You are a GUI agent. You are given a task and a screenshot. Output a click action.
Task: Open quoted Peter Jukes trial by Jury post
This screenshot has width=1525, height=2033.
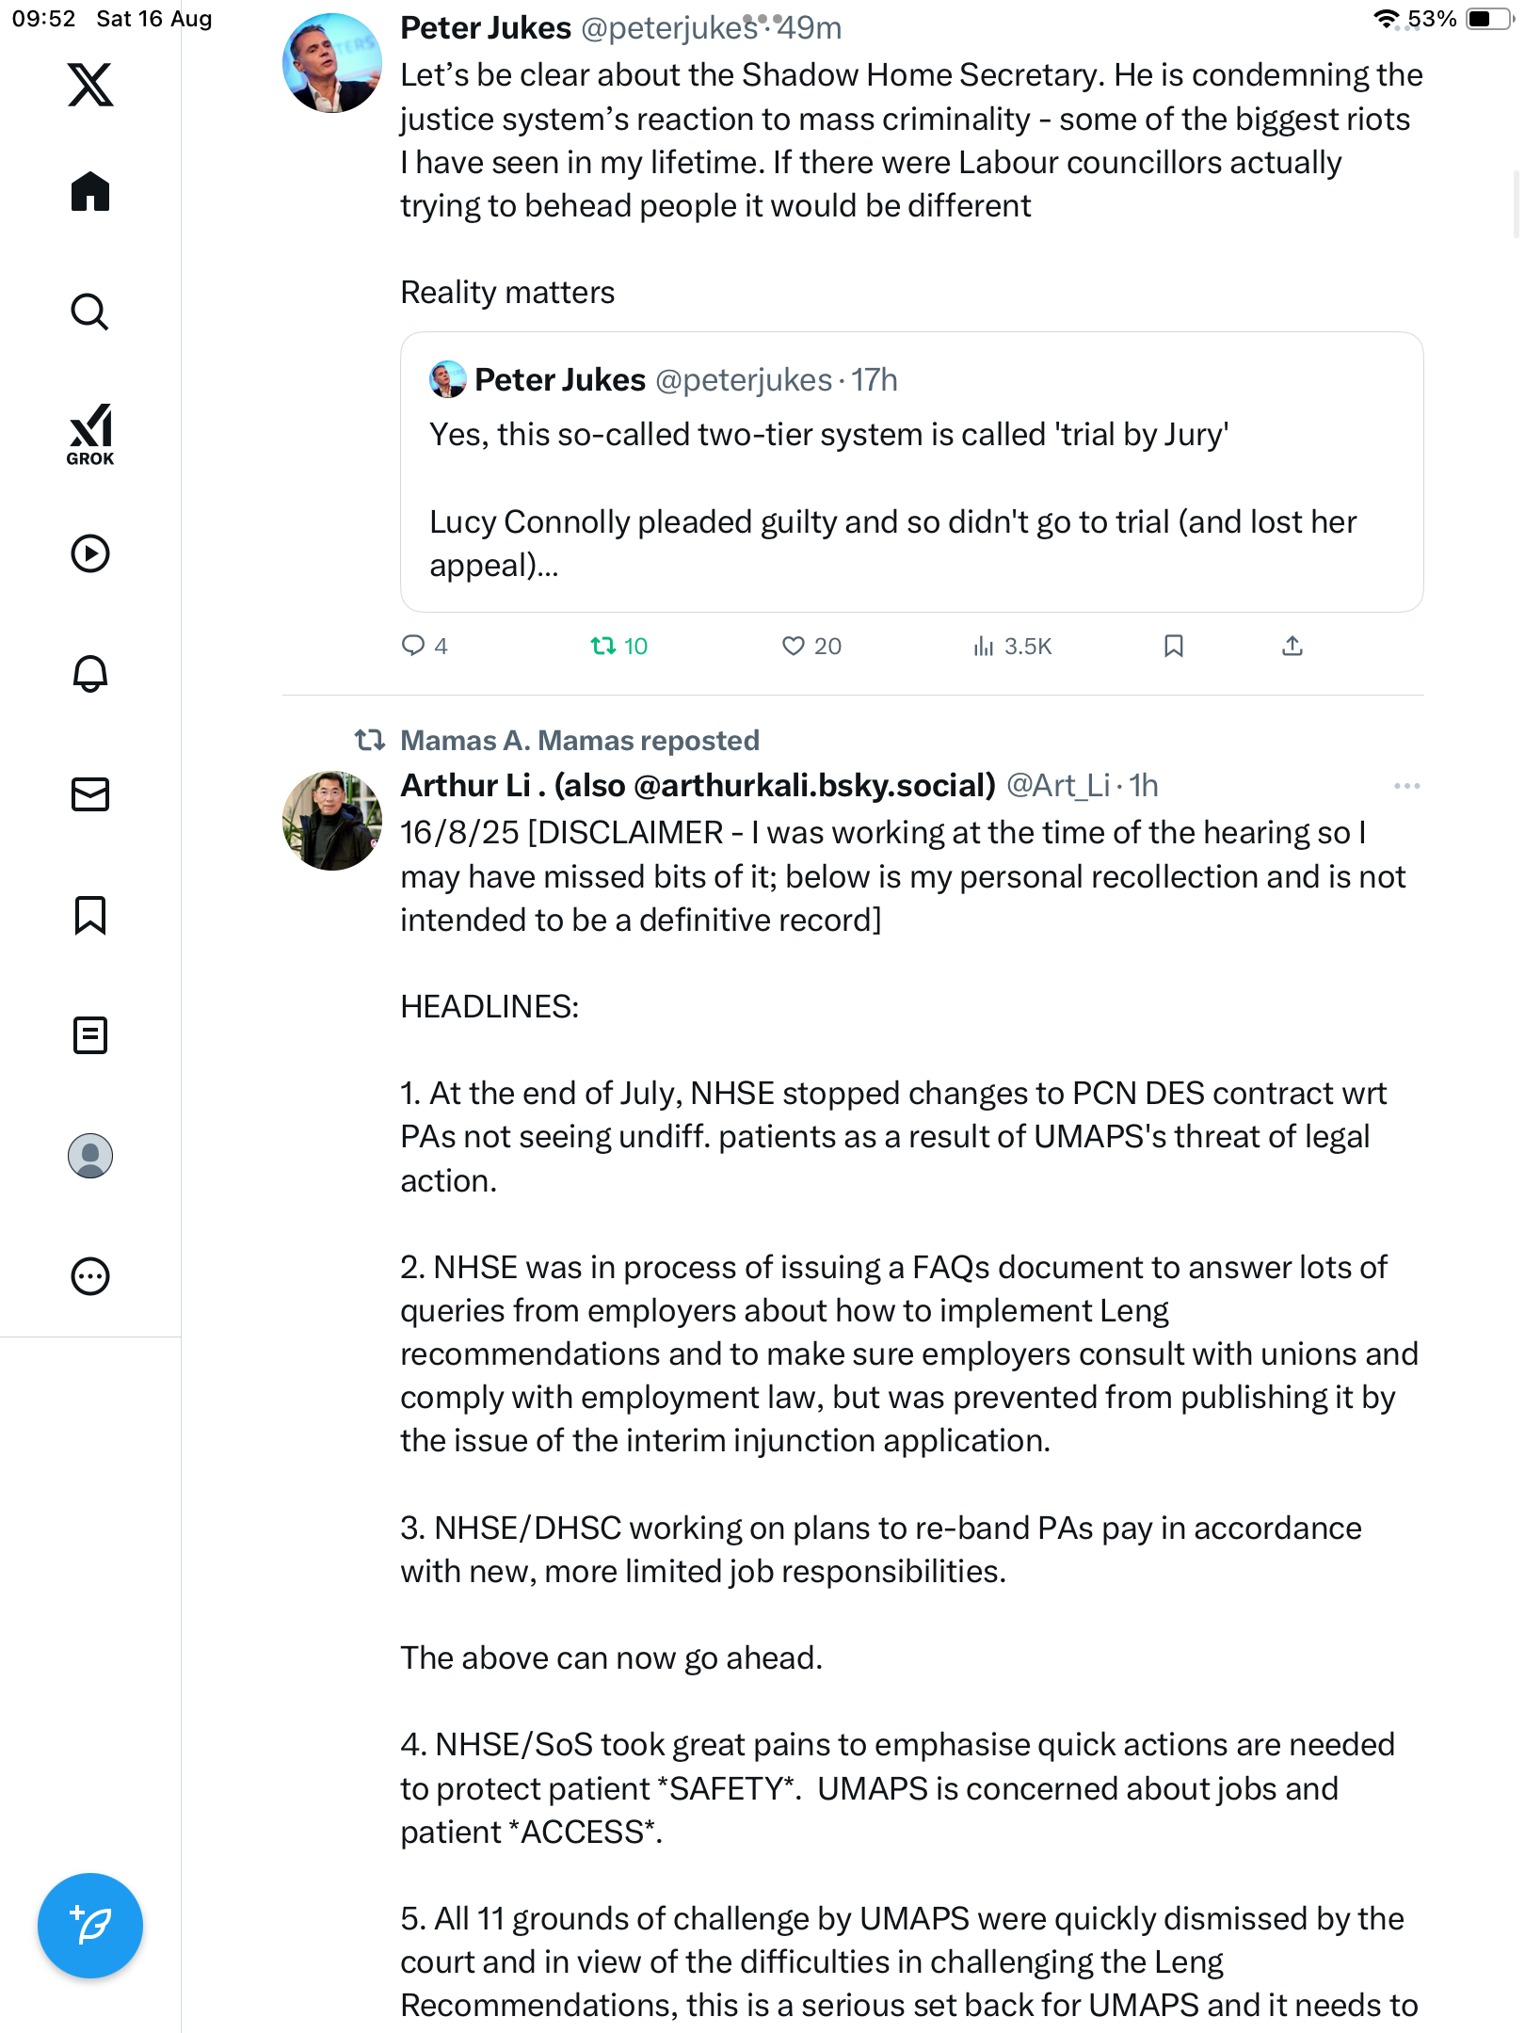[x=911, y=472]
